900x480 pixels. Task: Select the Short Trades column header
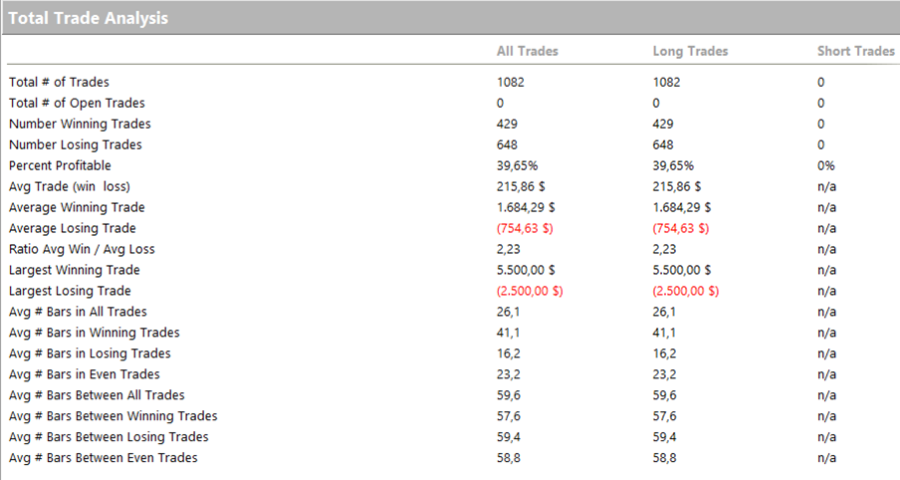855,51
